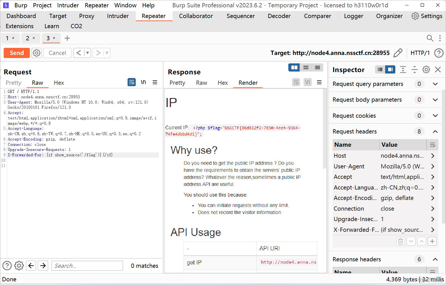Edit the target with pencil icon
The width and height of the screenshot is (446, 285).
398,53
